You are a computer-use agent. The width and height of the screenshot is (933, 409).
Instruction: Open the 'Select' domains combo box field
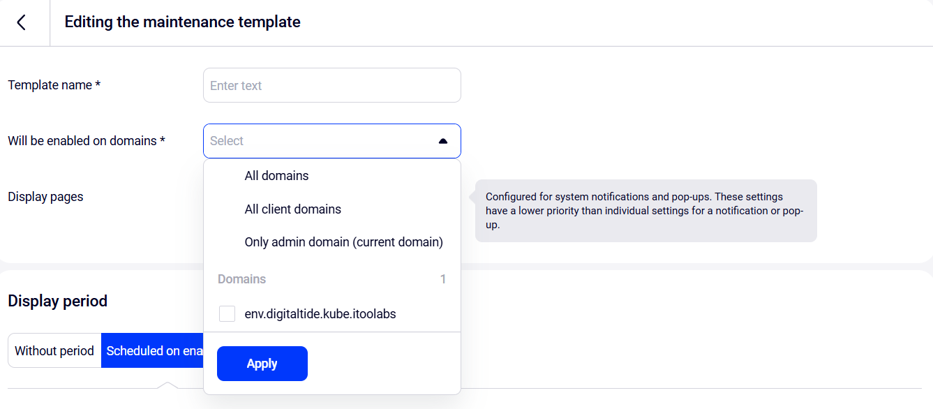pos(321,141)
